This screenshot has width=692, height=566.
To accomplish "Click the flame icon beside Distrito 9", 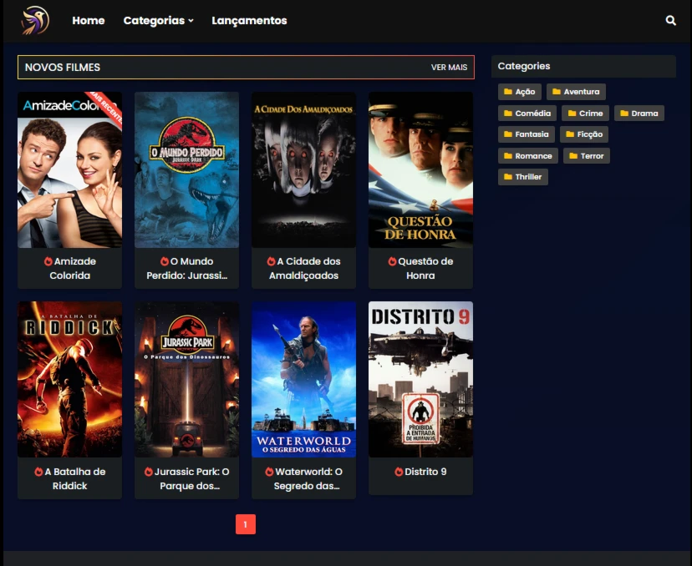I will point(399,472).
